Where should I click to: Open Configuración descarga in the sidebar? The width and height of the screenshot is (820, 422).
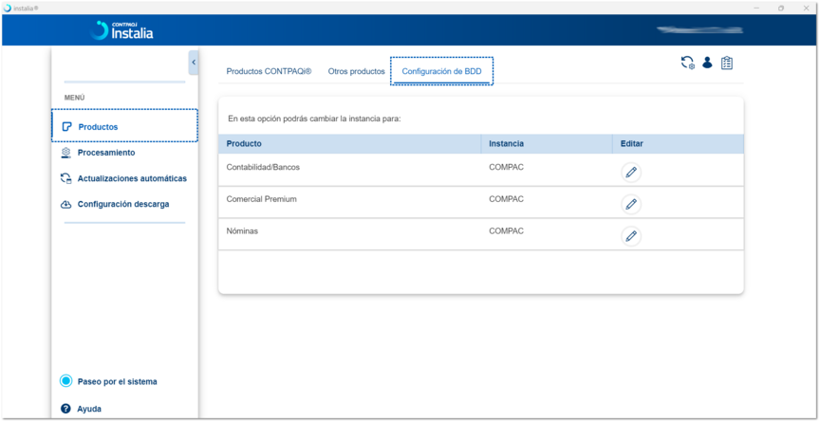(x=122, y=204)
